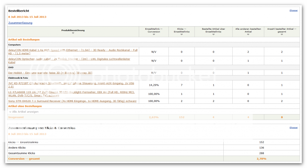Select the Gesamtsumme Klicks value 288
The image size is (307, 168).
261,153
